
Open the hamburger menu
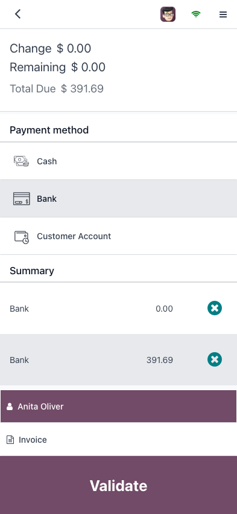[223, 14]
